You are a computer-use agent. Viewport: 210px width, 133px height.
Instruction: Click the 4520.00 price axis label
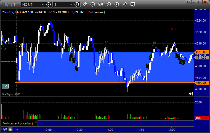201,32
